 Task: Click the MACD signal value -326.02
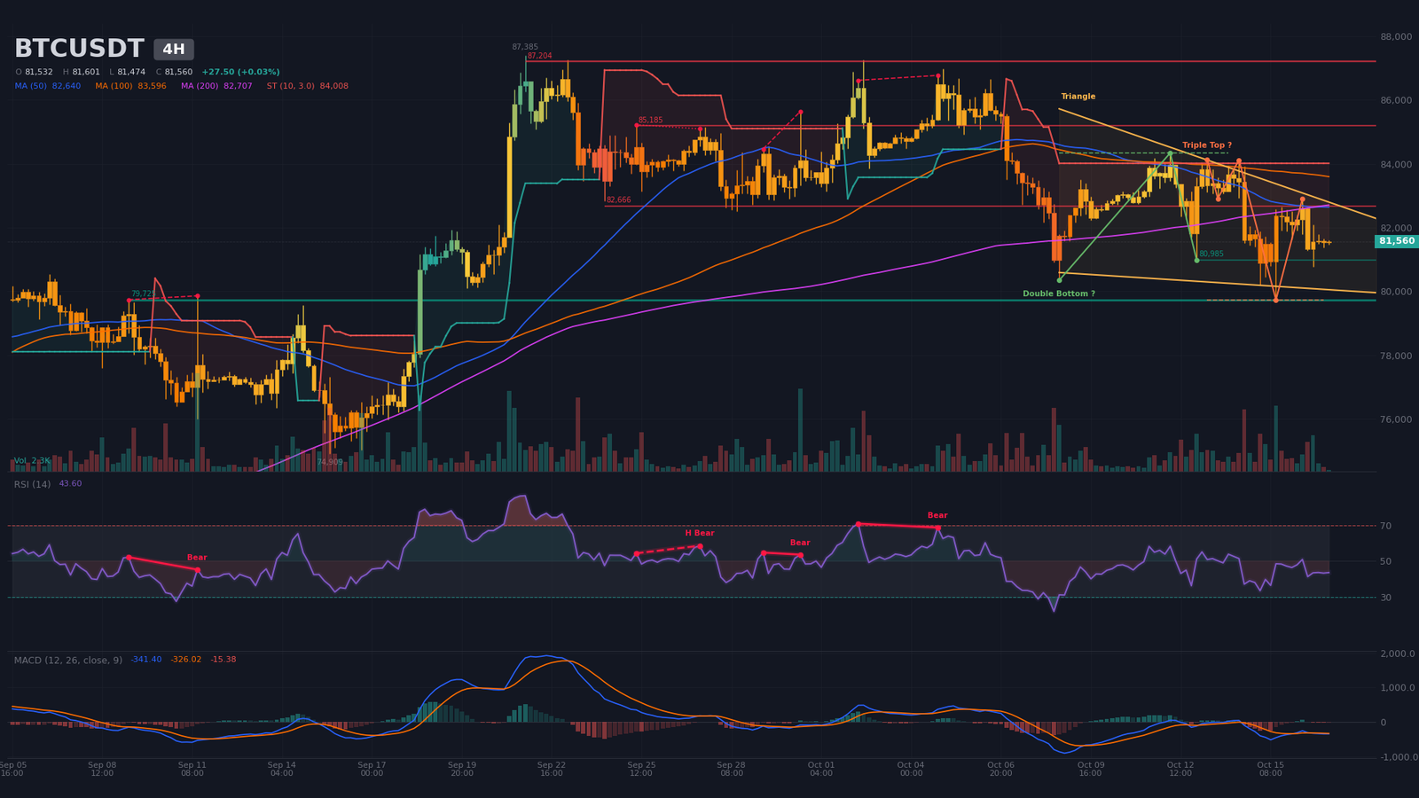tap(186, 660)
